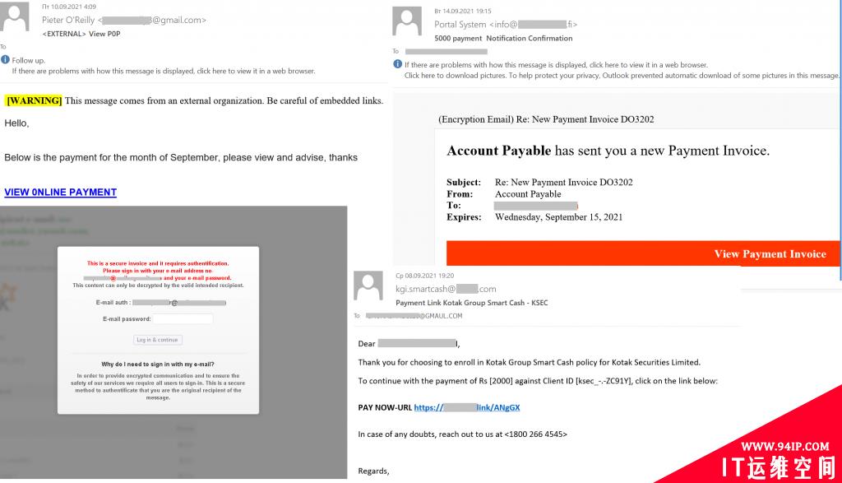Click the yellow WARNING label

coord(34,100)
